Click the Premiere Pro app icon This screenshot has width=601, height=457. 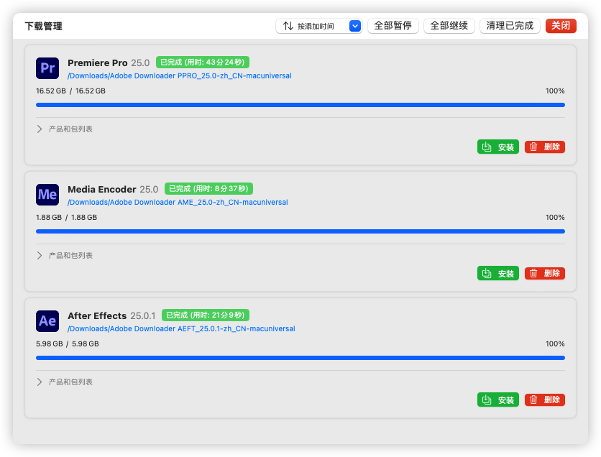click(47, 68)
